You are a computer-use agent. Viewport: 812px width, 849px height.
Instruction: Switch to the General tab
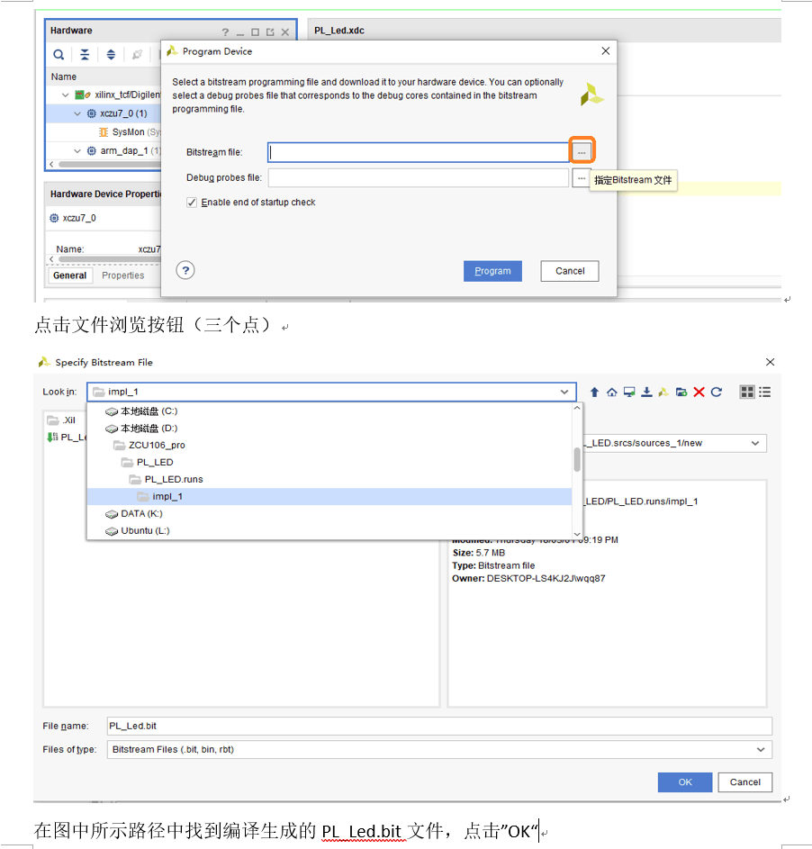click(70, 275)
